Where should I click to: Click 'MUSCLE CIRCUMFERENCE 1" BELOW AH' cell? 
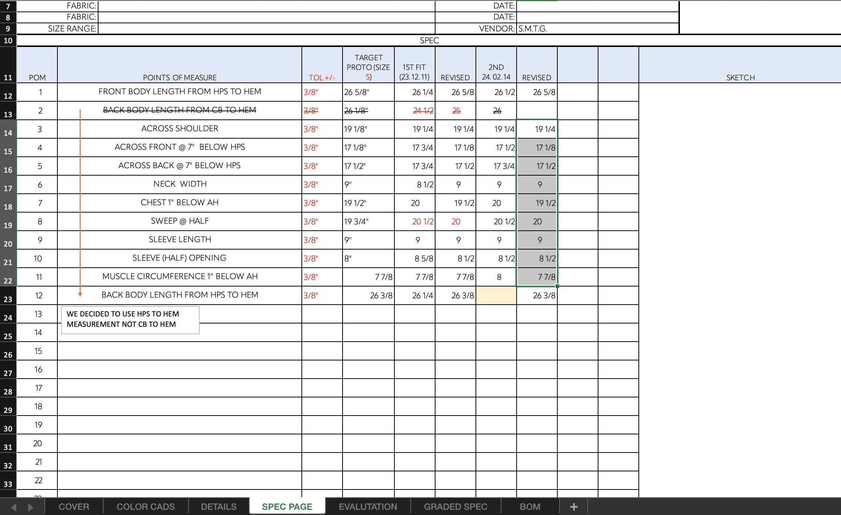pyautogui.click(x=180, y=277)
